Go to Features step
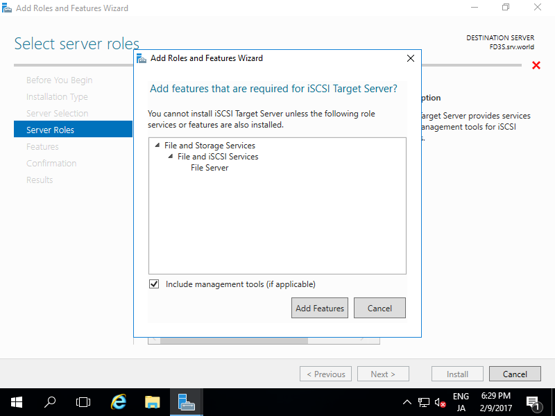The width and height of the screenshot is (555, 416). 42,147
